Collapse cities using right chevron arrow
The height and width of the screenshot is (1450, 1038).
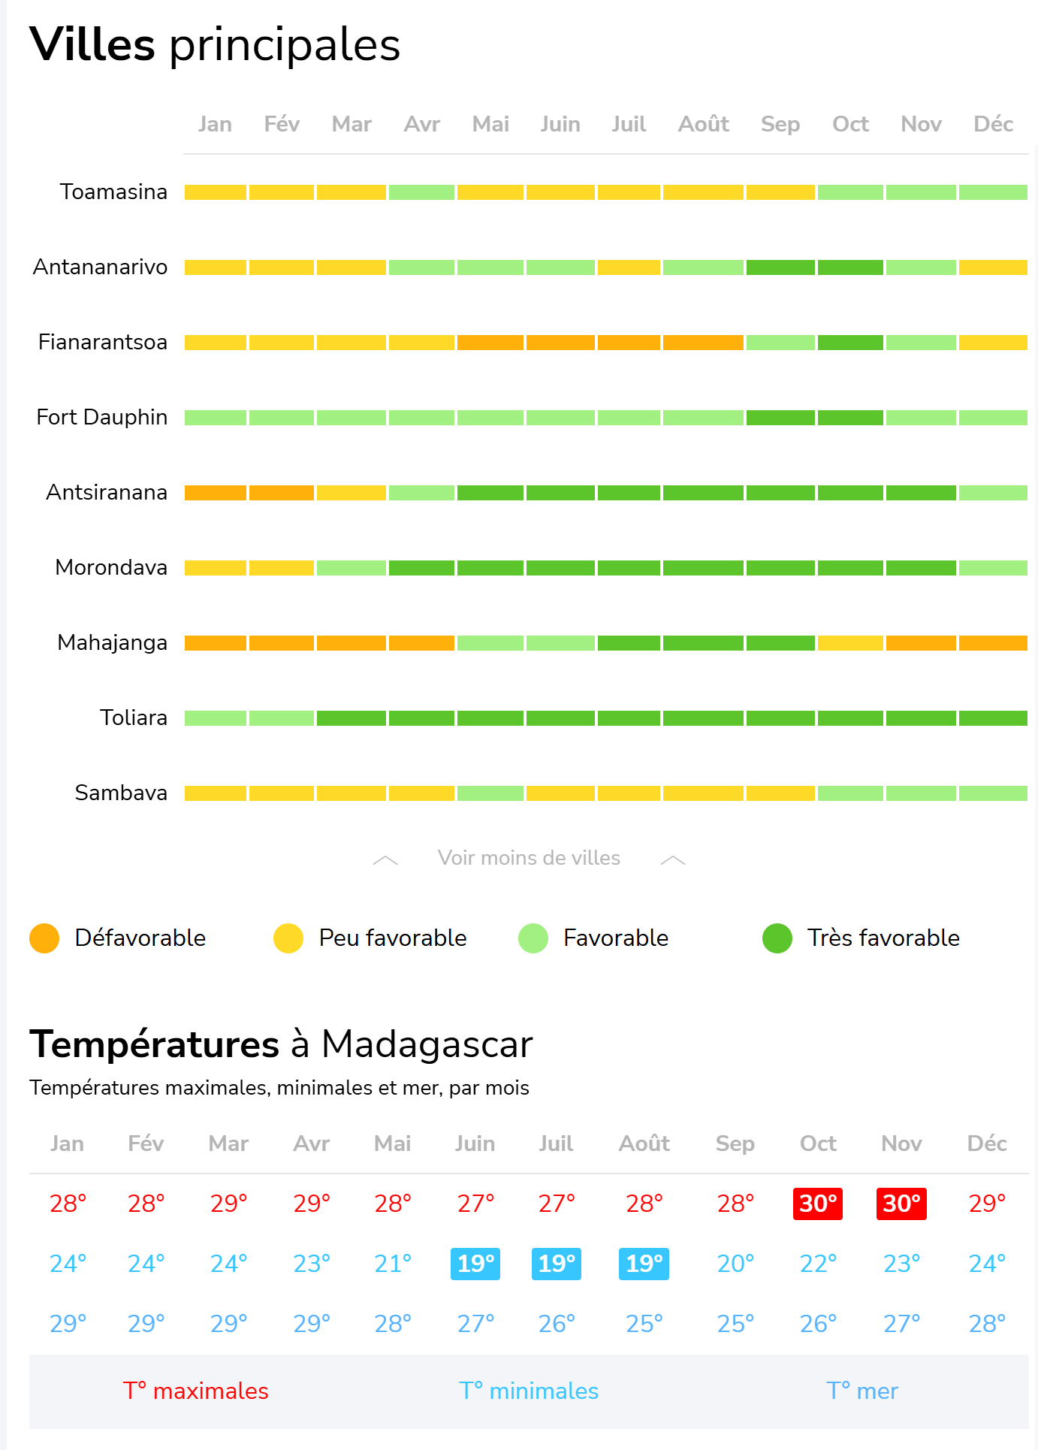pos(673,860)
